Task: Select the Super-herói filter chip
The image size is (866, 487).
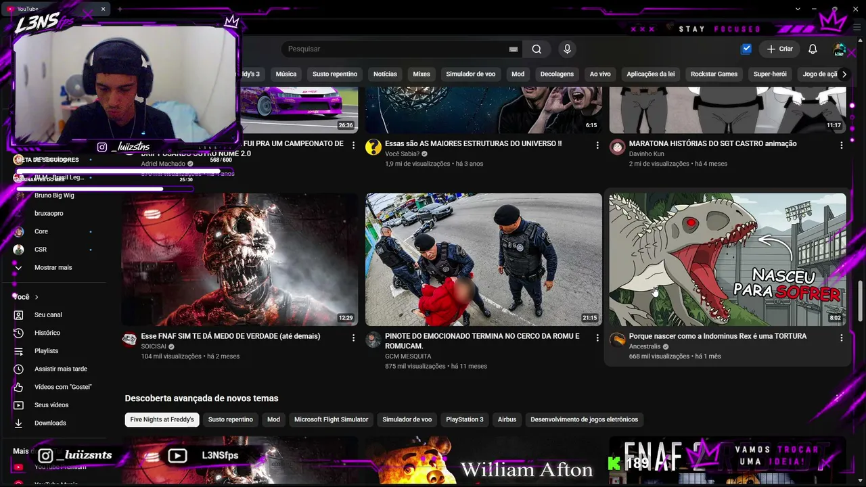Action: click(771, 74)
